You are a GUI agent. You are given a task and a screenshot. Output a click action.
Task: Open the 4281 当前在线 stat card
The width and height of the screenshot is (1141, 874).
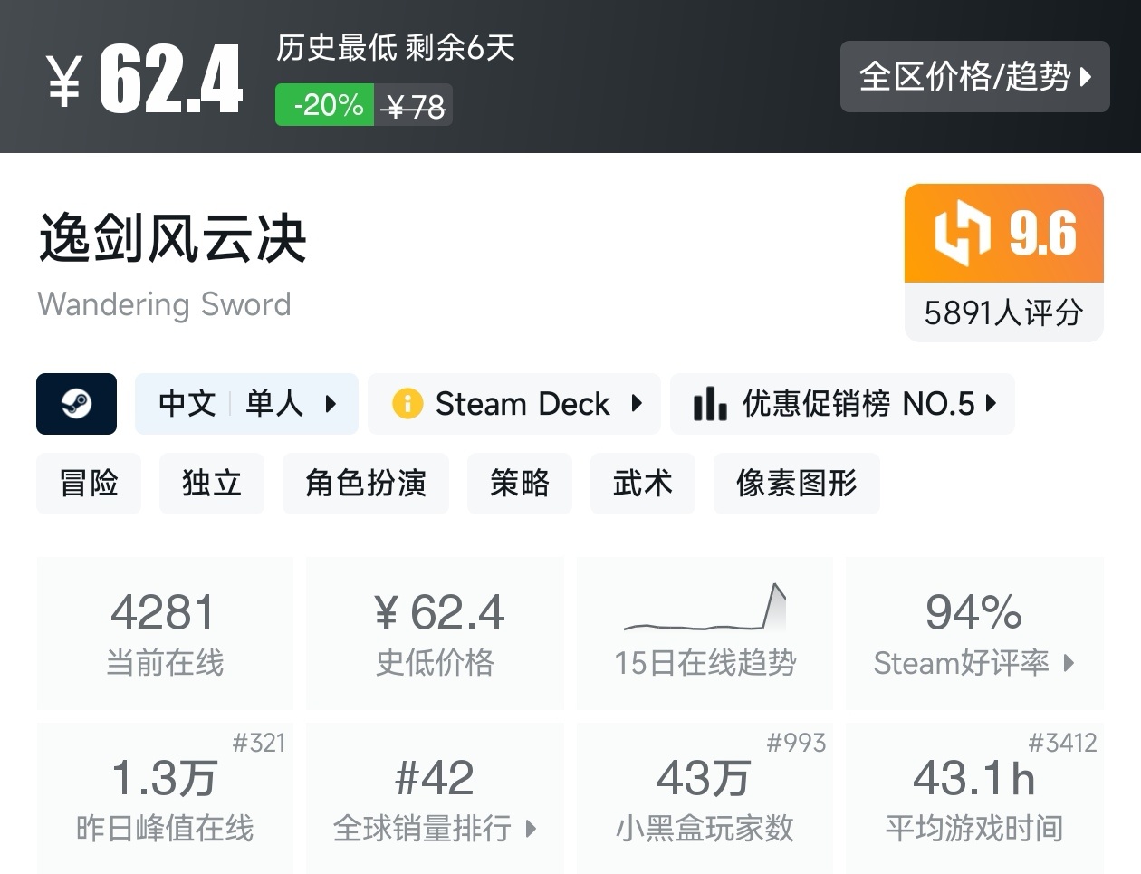165,633
